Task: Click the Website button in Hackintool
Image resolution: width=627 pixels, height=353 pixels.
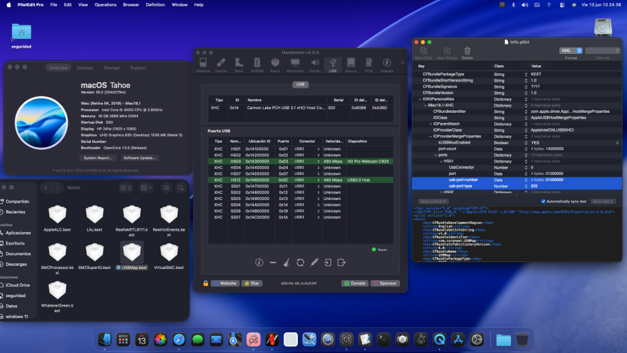Action: coord(225,283)
